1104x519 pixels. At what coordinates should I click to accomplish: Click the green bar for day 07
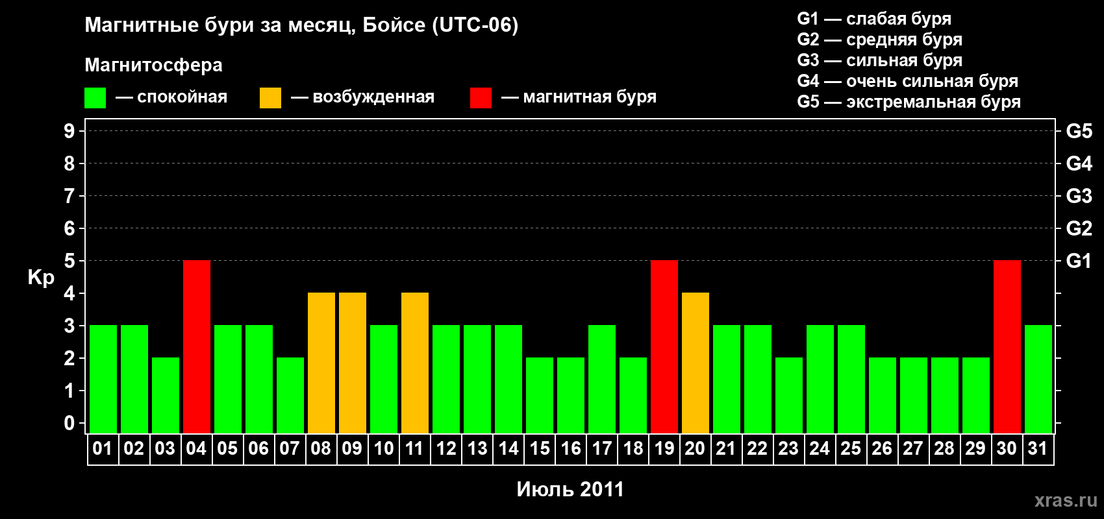[290, 396]
